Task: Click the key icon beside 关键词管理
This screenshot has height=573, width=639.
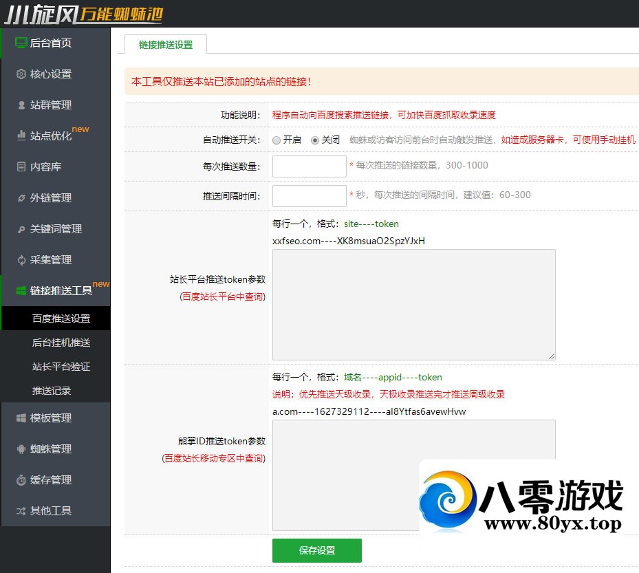Action: pos(21,229)
